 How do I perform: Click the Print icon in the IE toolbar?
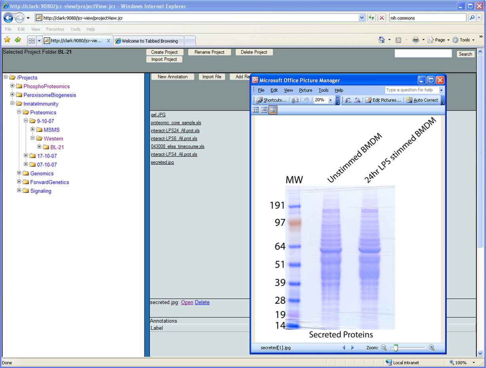416,40
